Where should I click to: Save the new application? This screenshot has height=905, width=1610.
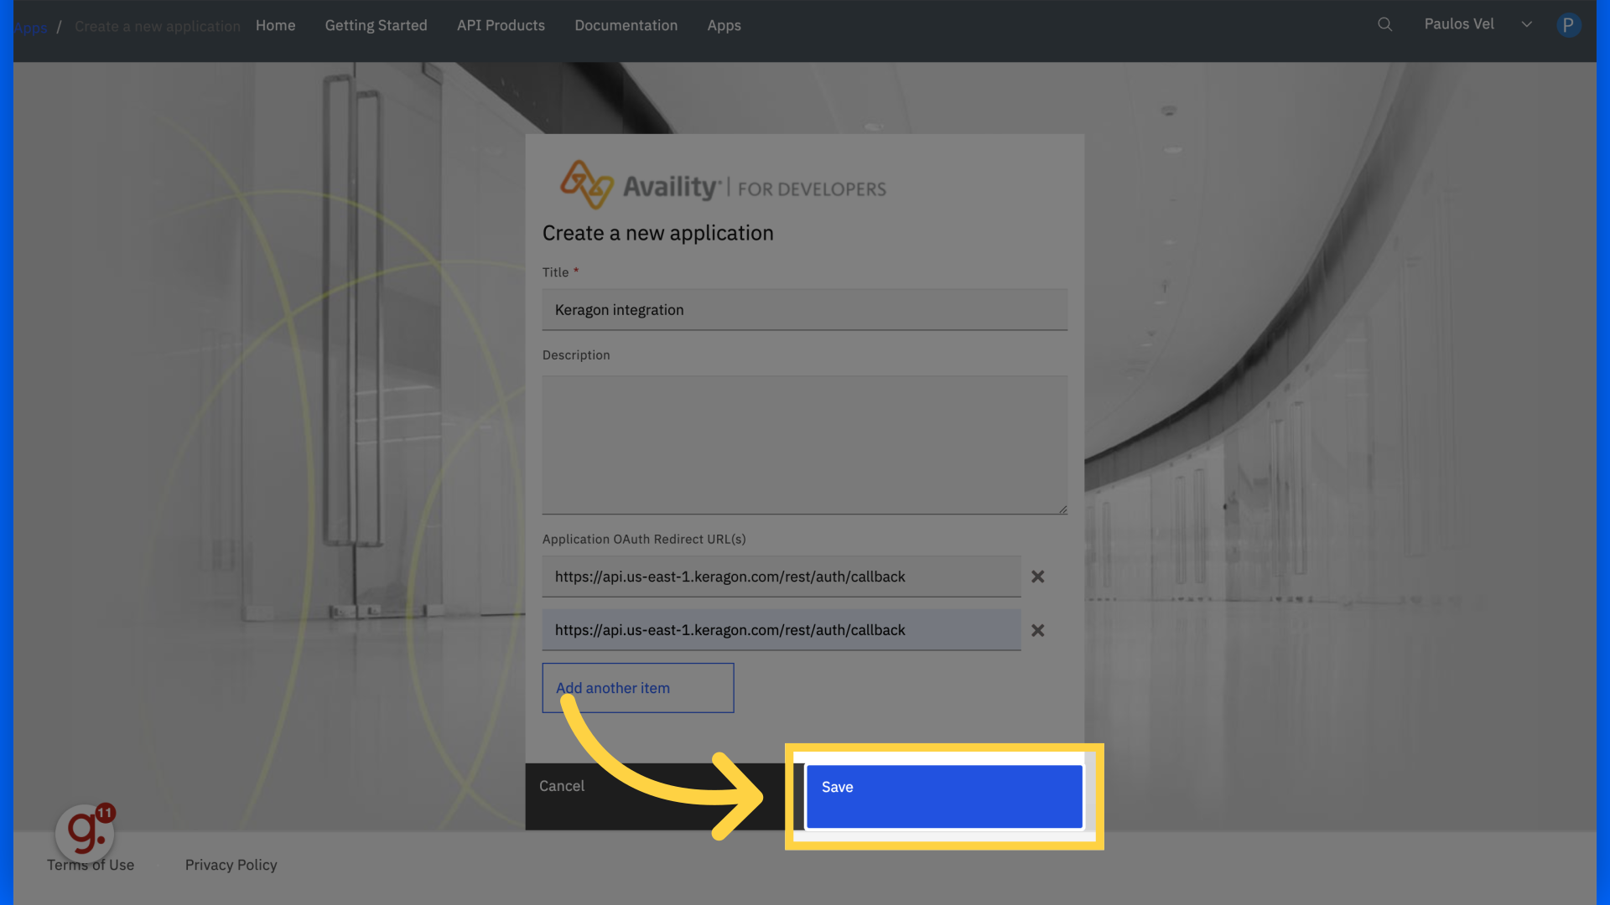[x=944, y=796]
